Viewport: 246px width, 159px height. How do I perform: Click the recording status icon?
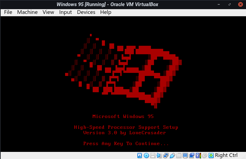tap(192, 155)
